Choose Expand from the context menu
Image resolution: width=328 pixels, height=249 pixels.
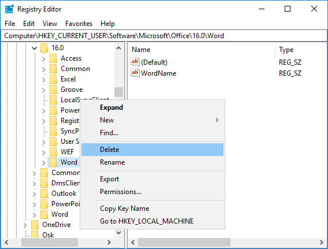coord(152,107)
